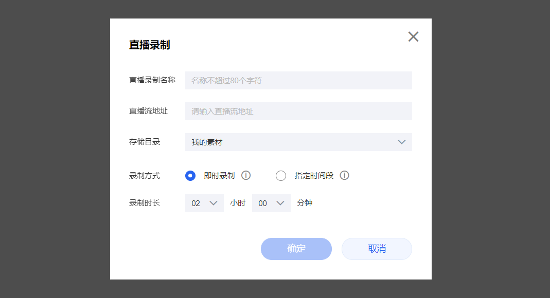The height and width of the screenshot is (298, 550).
Task: Focus the 直播录制名称 name input field
Action: click(298, 81)
